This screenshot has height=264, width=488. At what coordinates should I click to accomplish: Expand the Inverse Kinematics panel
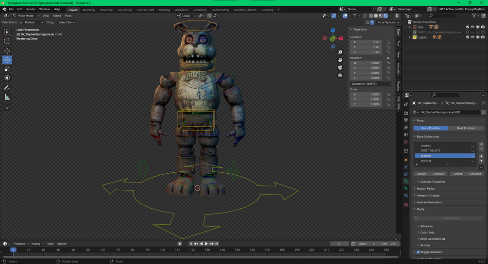tap(429, 202)
